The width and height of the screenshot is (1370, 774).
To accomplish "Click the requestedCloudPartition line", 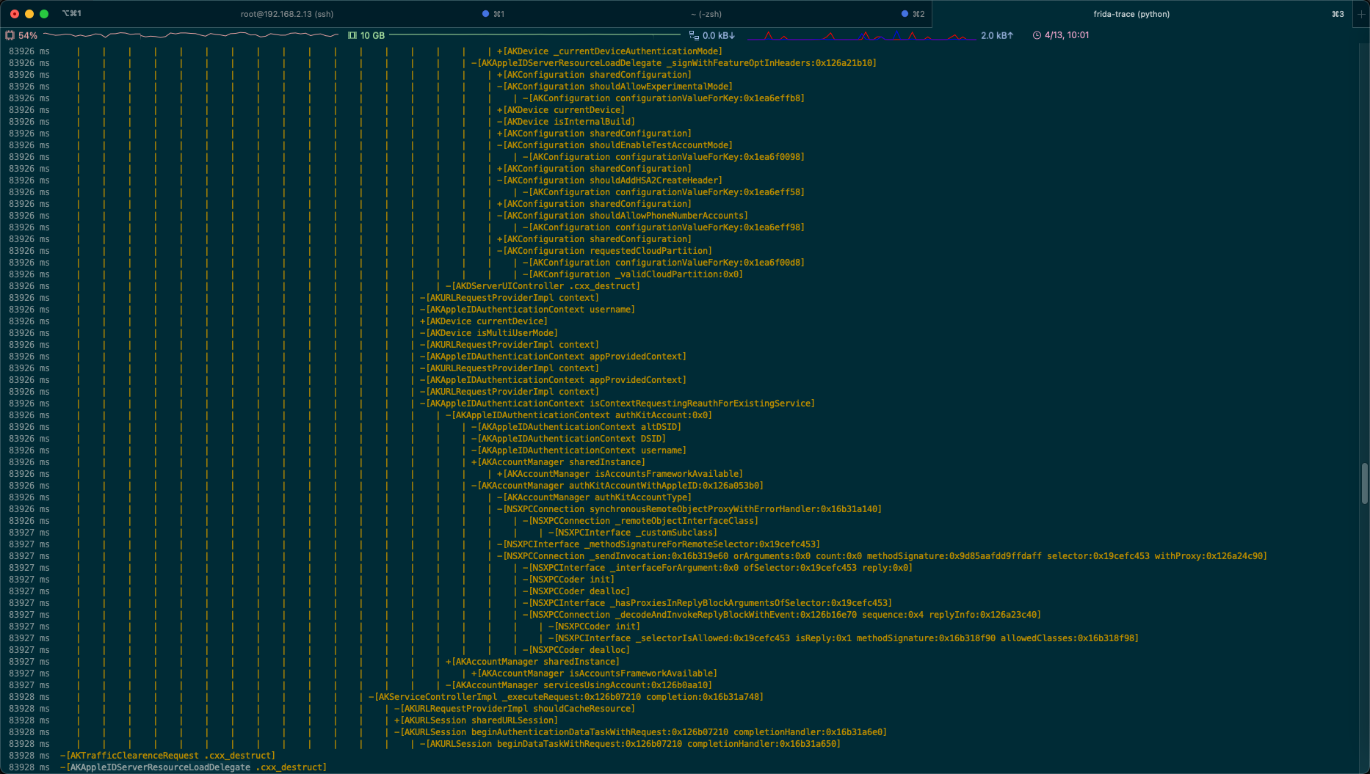I will click(604, 251).
